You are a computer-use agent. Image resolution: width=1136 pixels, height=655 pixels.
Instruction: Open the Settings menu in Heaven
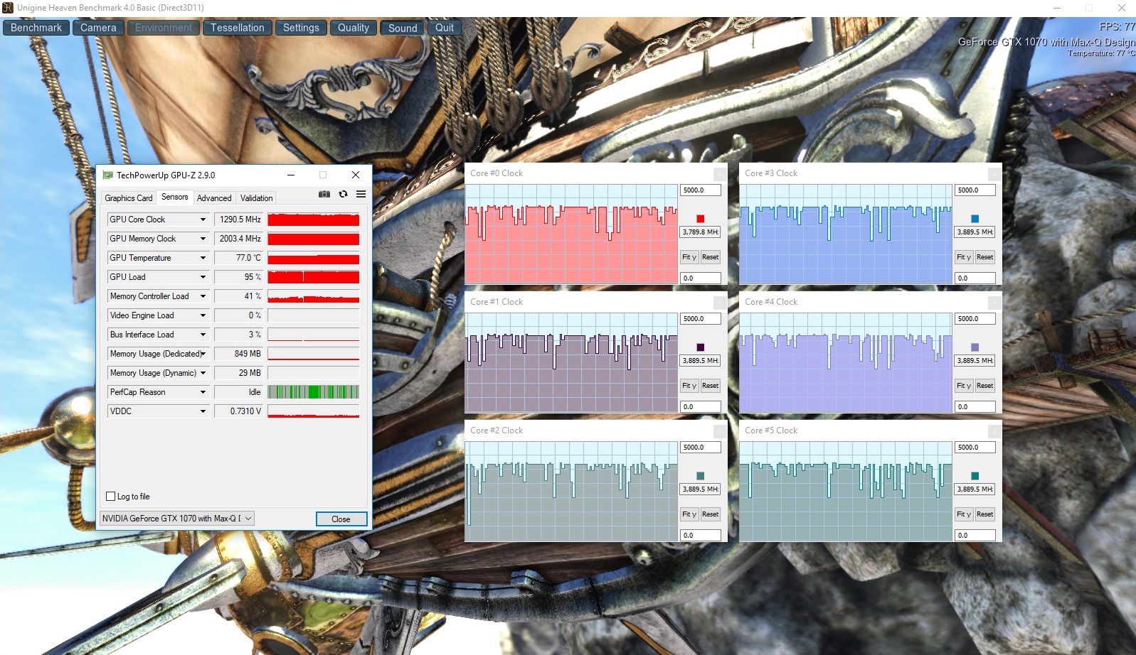tap(301, 28)
